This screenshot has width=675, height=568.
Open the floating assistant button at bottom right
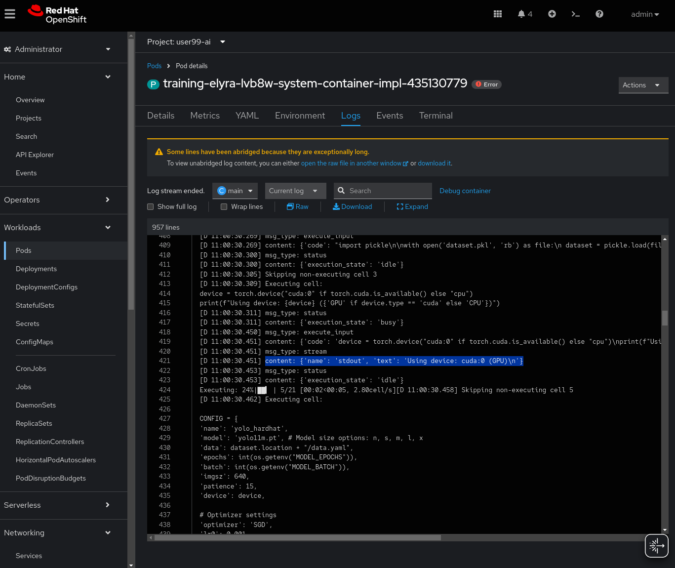(657, 546)
